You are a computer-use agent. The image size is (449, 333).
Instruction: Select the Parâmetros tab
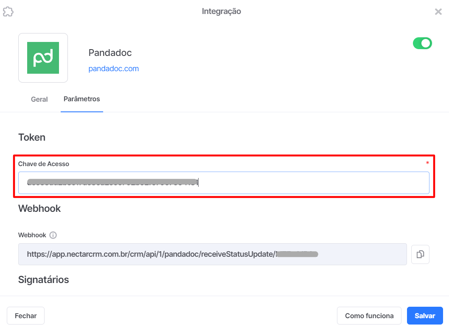coord(81,99)
